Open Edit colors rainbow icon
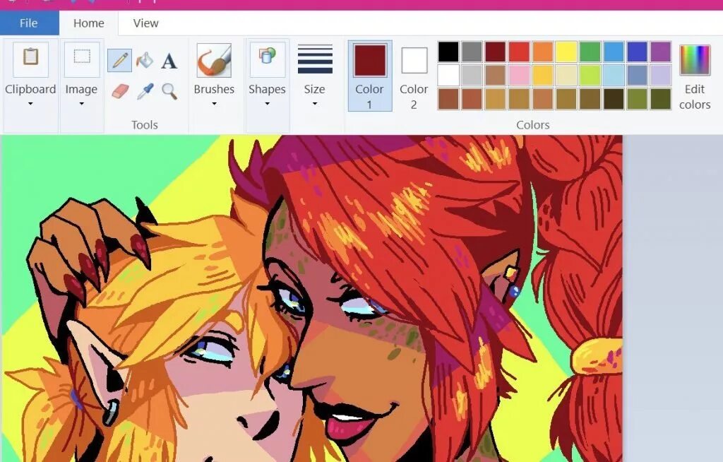The height and width of the screenshot is (462, 723). (695, 60)
